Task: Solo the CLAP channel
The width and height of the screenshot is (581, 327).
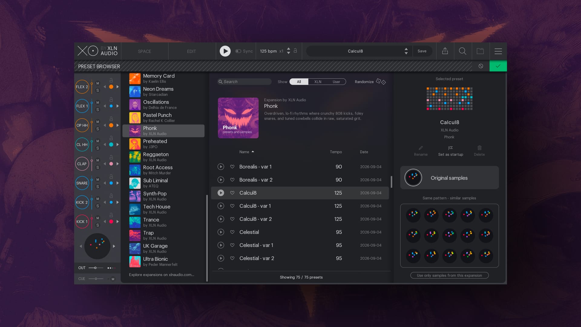Action: click(x=98, y=167)
